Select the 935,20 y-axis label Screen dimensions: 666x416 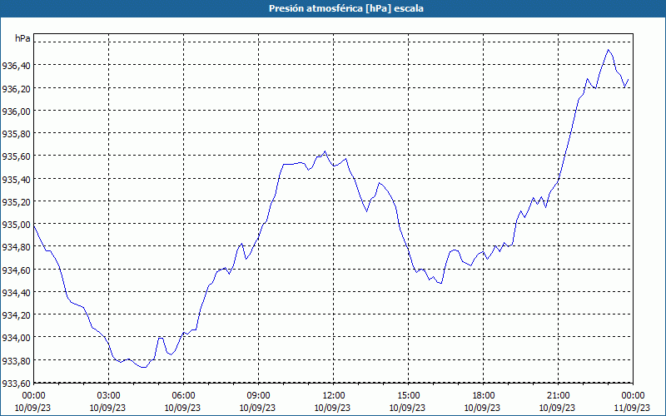[x=16, y=201]
